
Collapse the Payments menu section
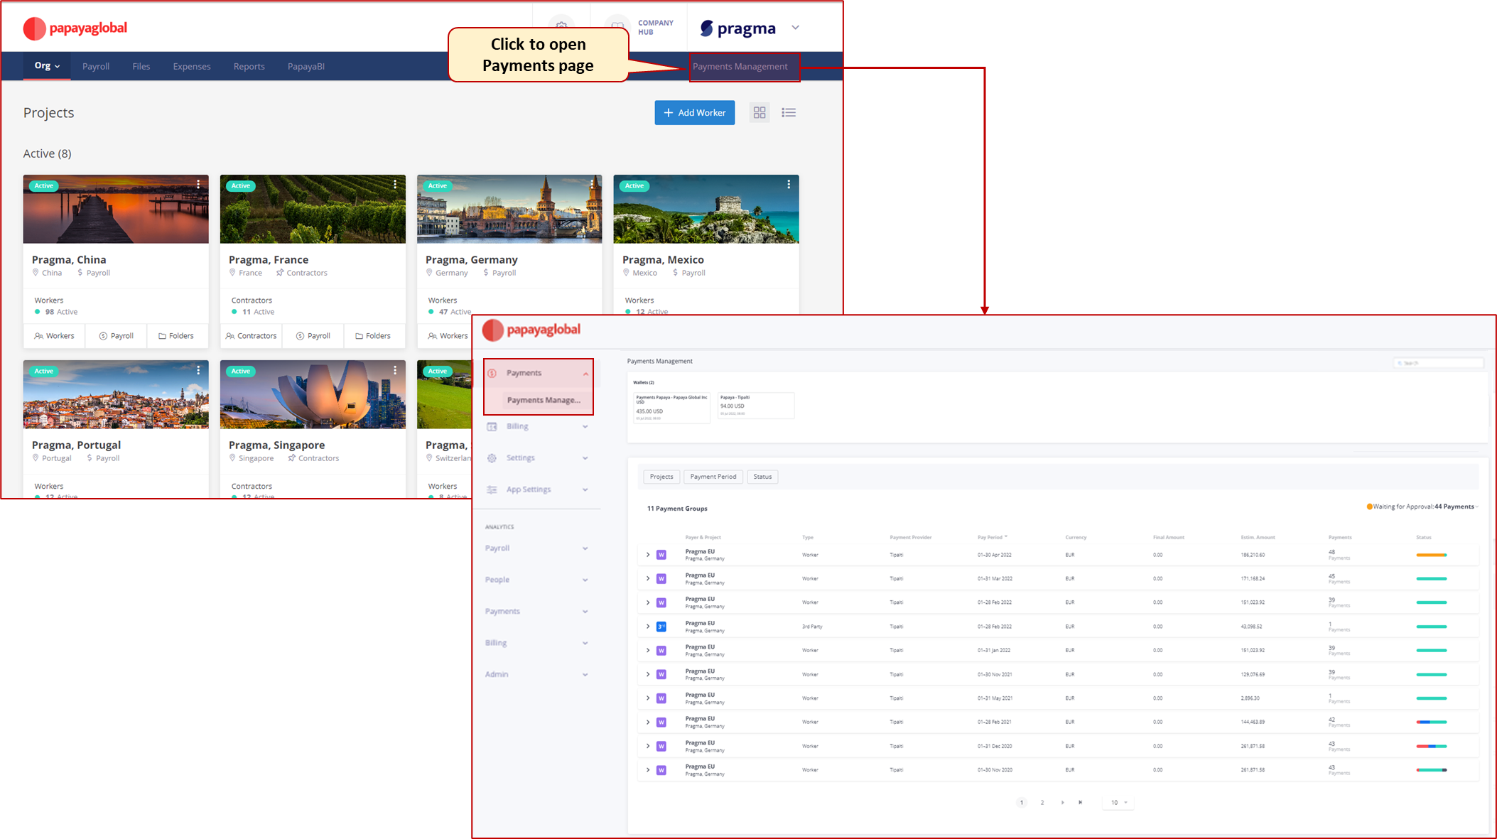click(x=585, y=372)
